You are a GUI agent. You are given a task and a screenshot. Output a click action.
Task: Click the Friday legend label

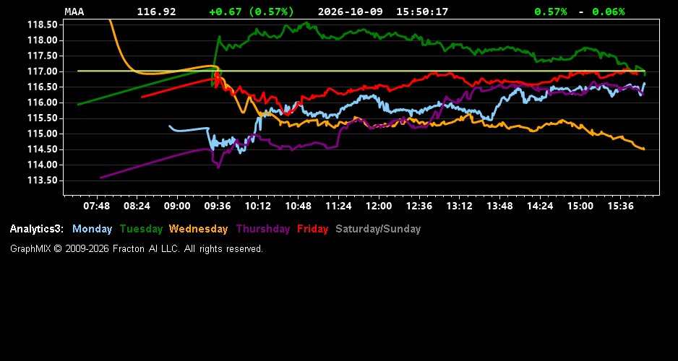(313, 229)
